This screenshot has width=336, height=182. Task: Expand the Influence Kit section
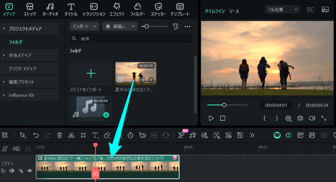click(4, 95)
